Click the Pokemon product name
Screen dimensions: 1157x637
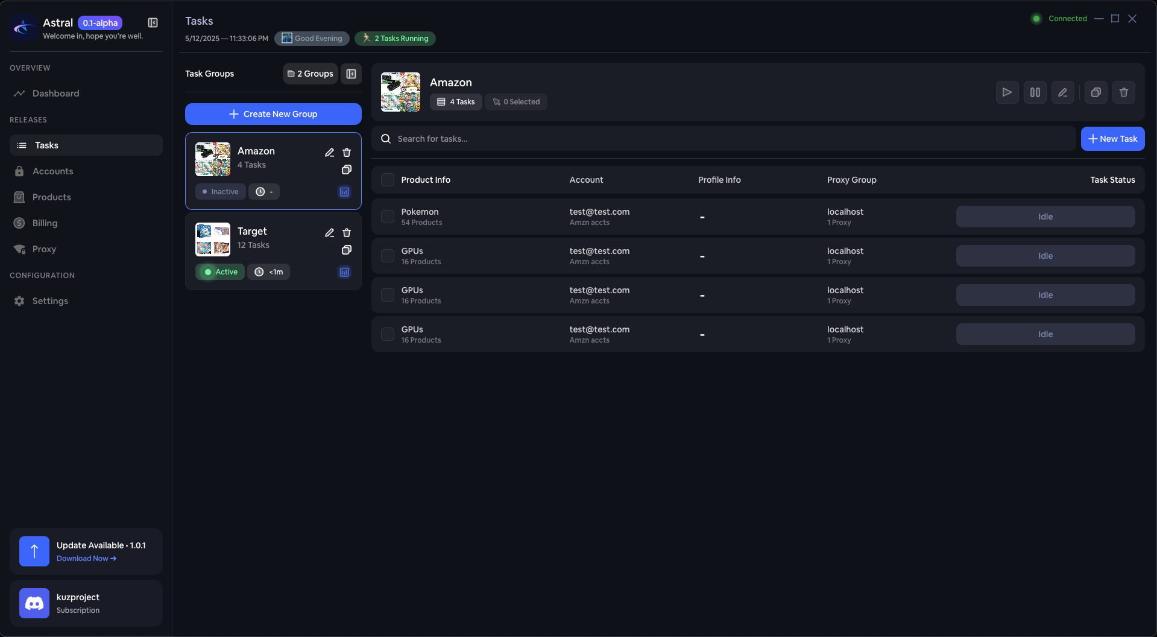[x=420, y=212]
